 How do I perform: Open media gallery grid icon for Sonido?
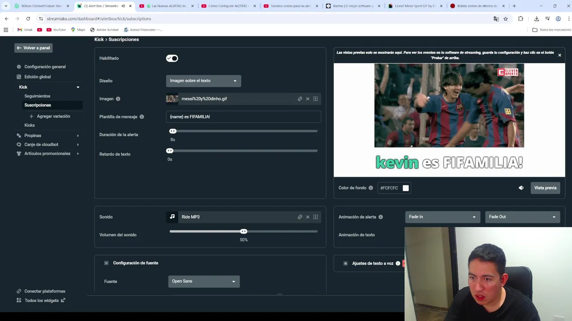tap(315, 217)
